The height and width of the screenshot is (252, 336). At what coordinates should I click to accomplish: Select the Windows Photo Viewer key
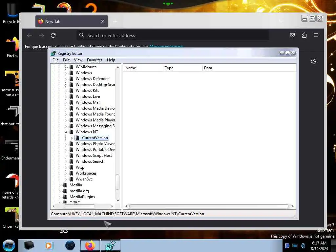(95, 144)
